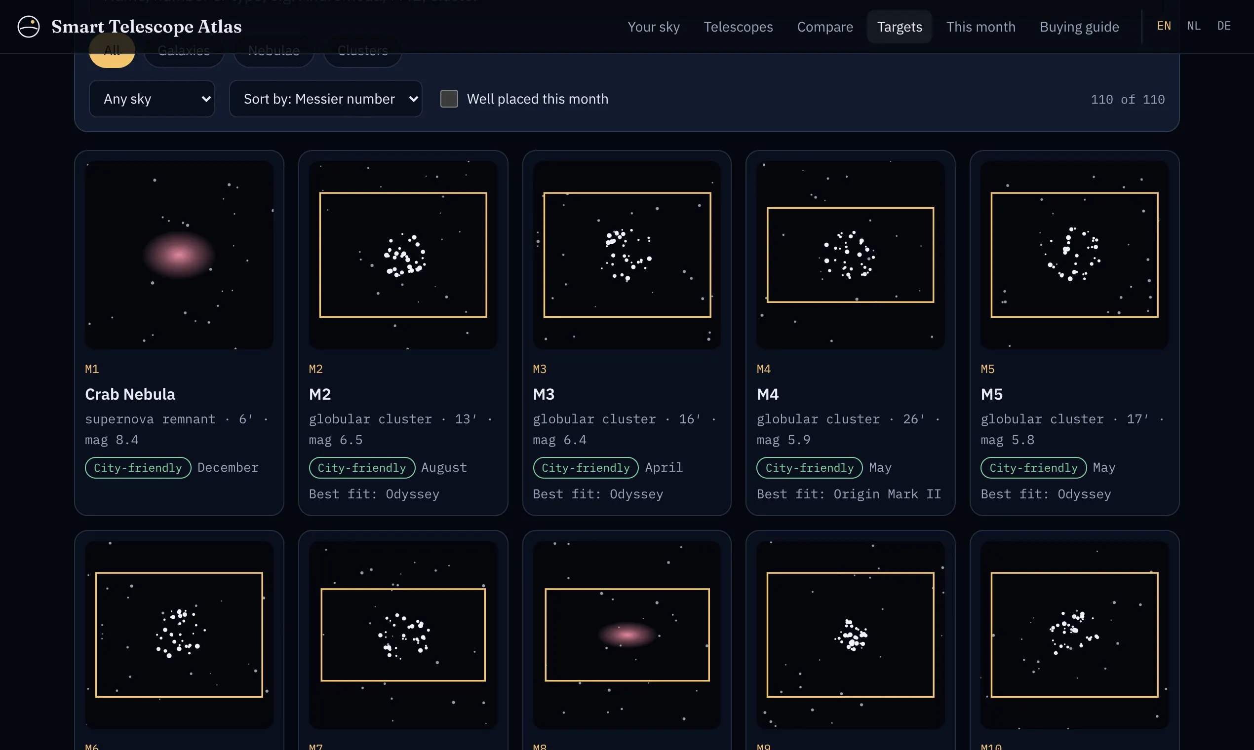
Task: Click 'Best fit: Origin Mark II' text
Action: 849,494
